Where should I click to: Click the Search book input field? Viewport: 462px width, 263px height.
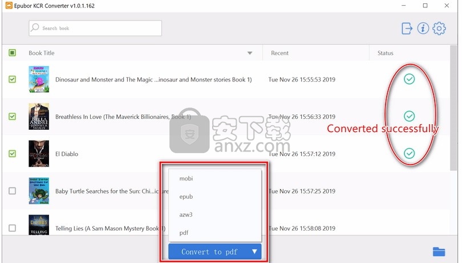click(x=95, y=28)
